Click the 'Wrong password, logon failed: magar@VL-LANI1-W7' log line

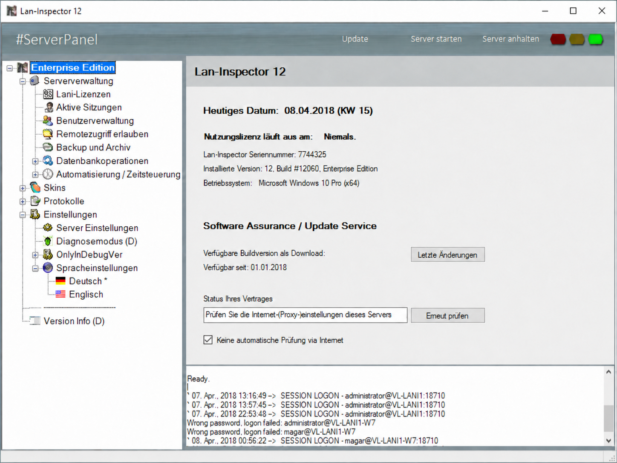click(271, 431)
